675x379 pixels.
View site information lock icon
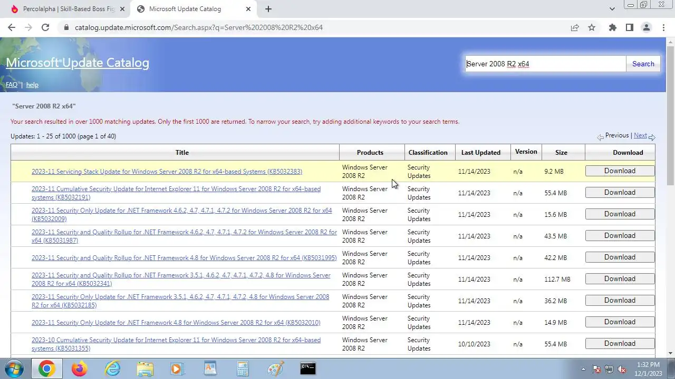pos(66,27)
